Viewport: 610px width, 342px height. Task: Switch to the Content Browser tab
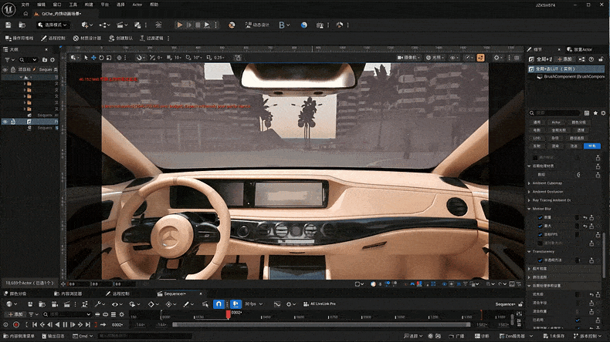[x=69, y=293]
